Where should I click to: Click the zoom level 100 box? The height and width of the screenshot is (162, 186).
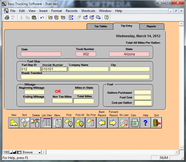coord(6,152)
